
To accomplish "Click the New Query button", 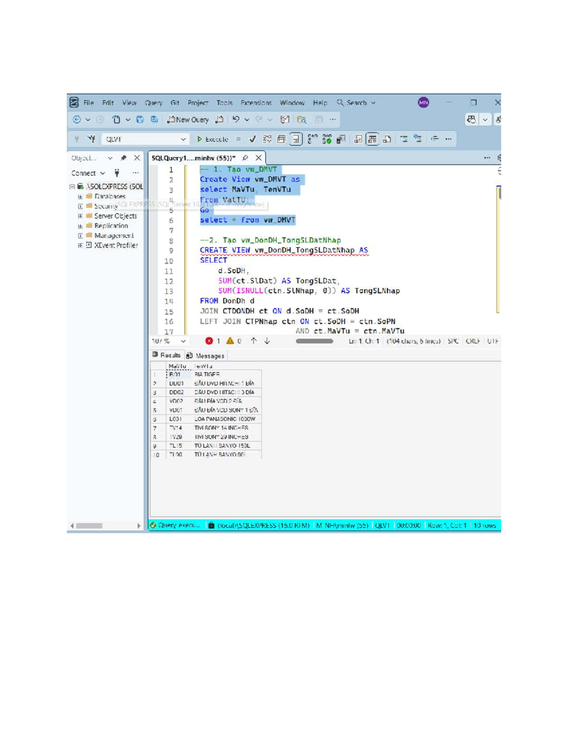I will click(188, 120).
